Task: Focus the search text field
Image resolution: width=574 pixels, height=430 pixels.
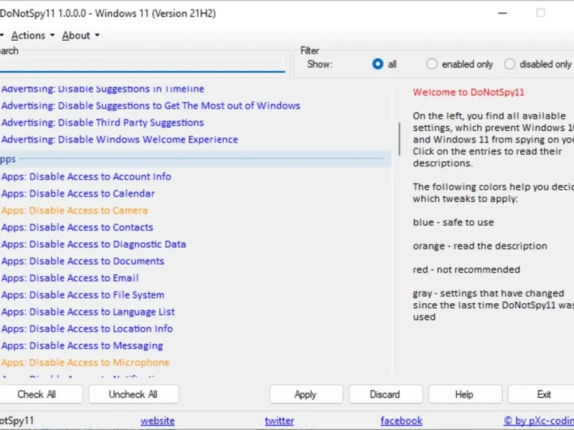Action: (x=142, y=64)
